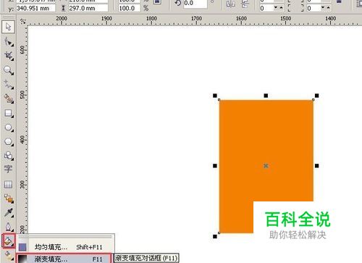Viewport: 362px width, 263px height.
Task: Choose 渐变填充 (Fountain Fill) menu item
Action: tap(63, 259)
